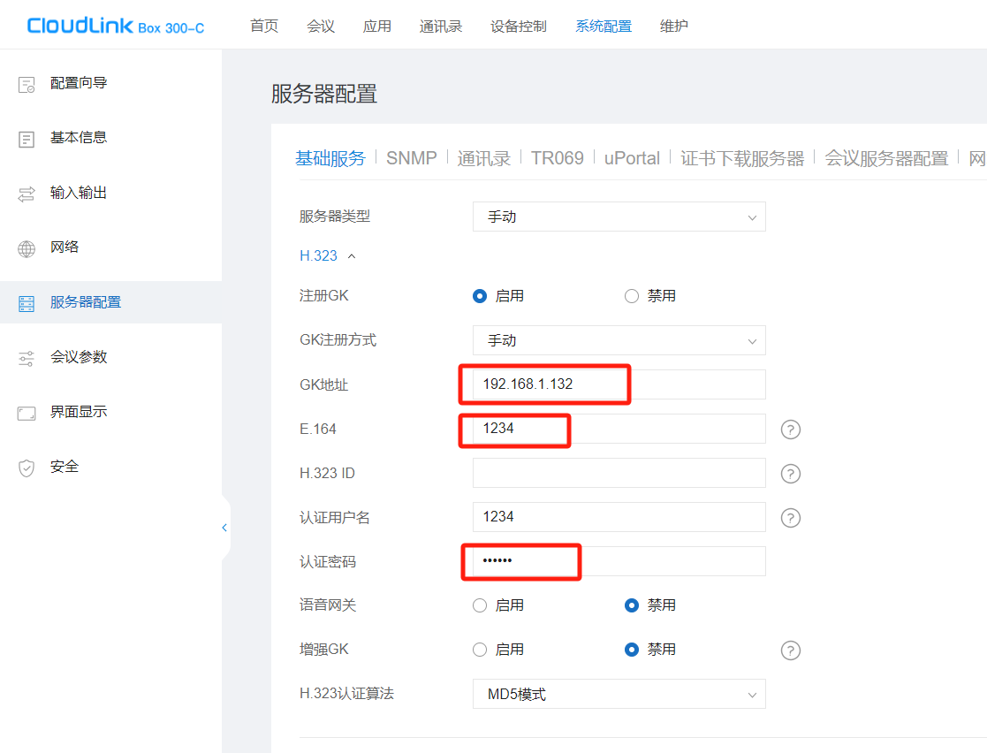Click the help icon next to 增强GK
Viewport: 987px width, 753px height.
pyautogui.click(x=791, y=650)
